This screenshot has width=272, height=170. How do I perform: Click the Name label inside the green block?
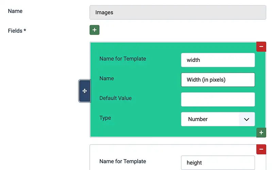coord(106,79)
